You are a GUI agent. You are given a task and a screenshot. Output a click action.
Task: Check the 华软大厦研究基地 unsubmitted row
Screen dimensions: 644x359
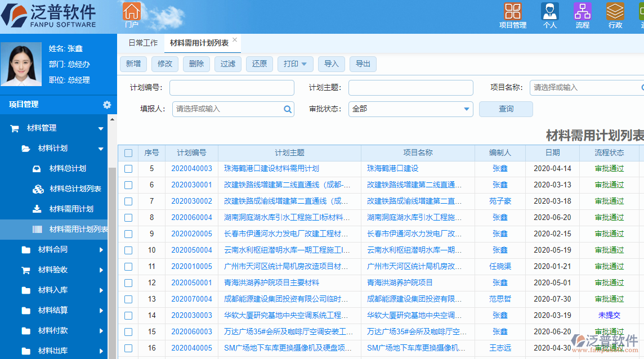[x=128, y=316]
